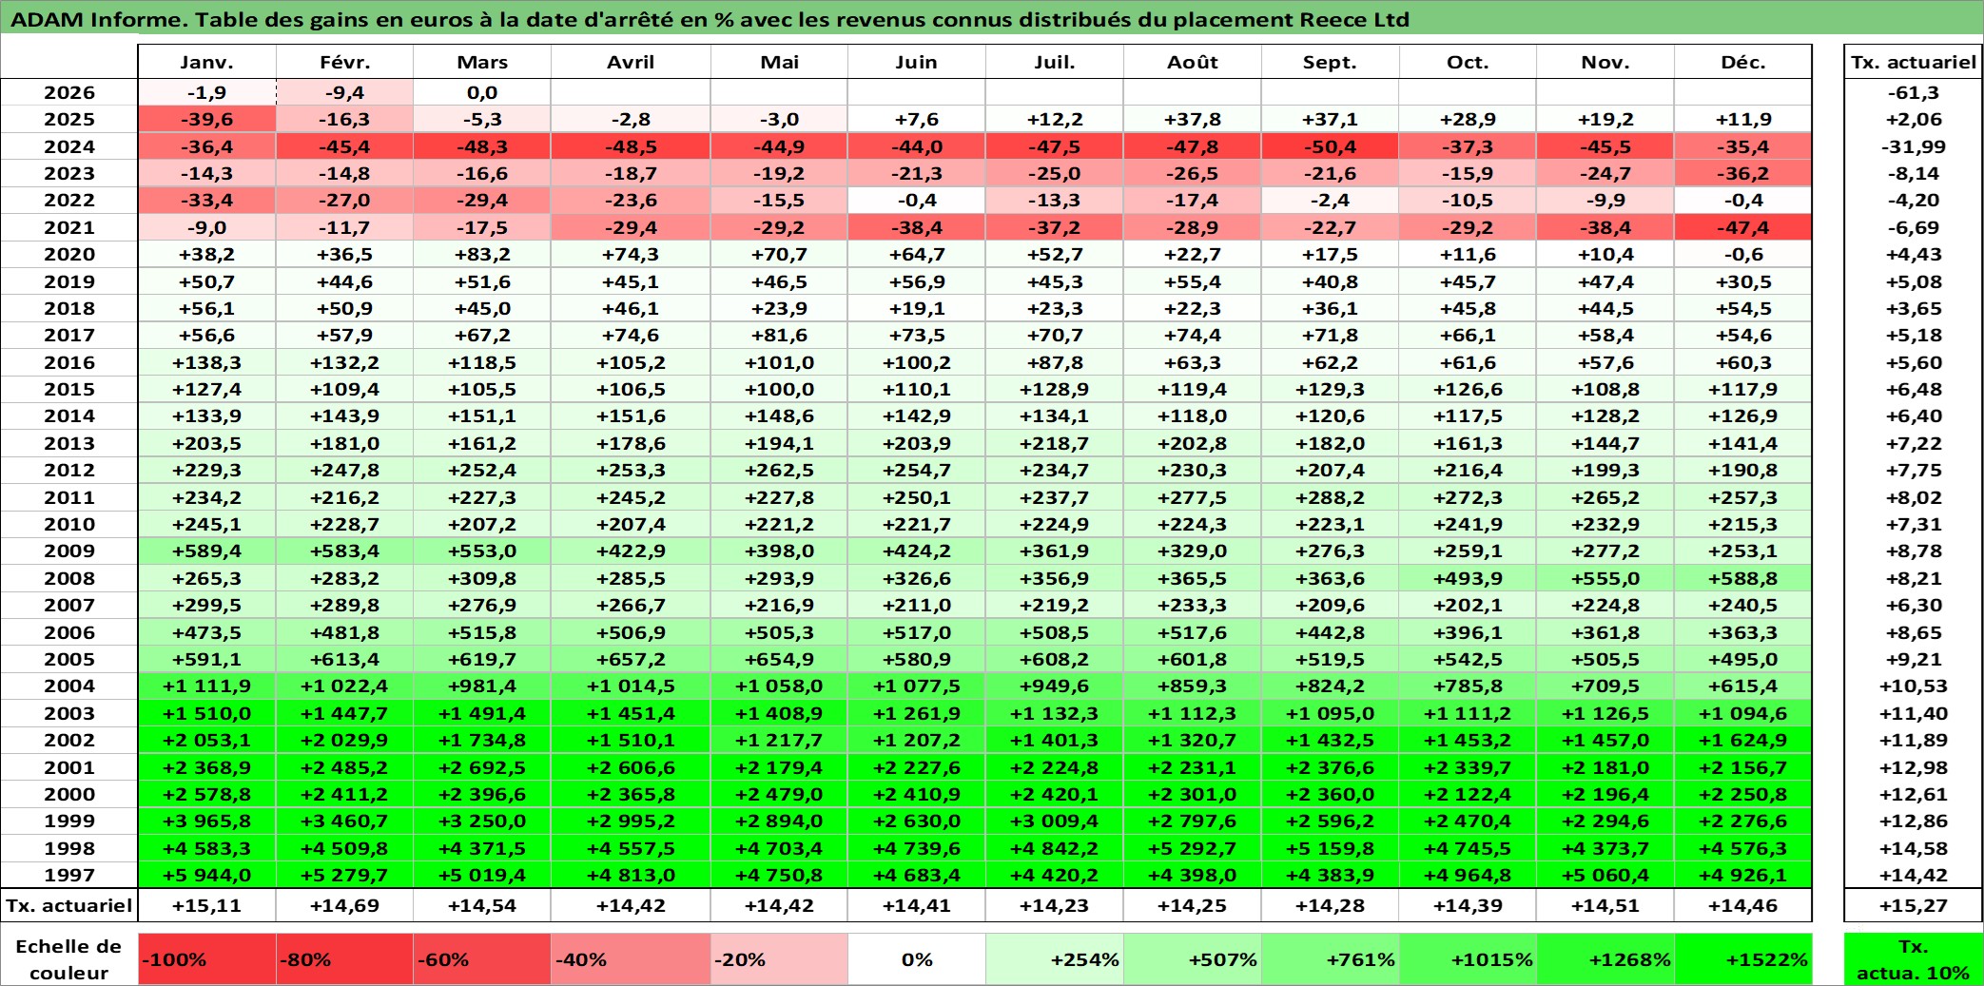Click overall actuarial rate +15,27
Screen dimensions: 1984x986
[x=1914, y=905]
